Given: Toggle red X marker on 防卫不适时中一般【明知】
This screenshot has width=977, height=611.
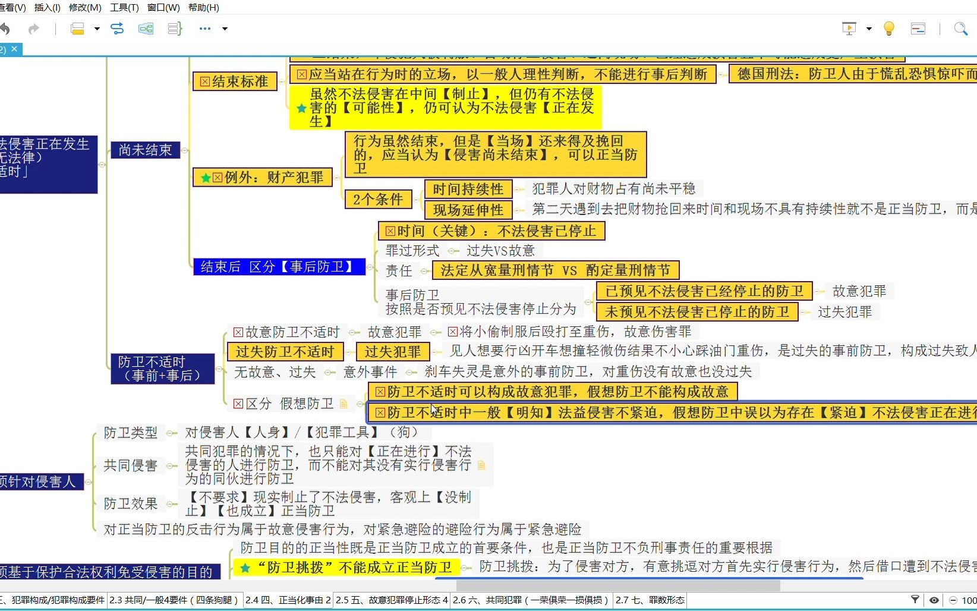Looking at the screenshot, I should [381, 412].
